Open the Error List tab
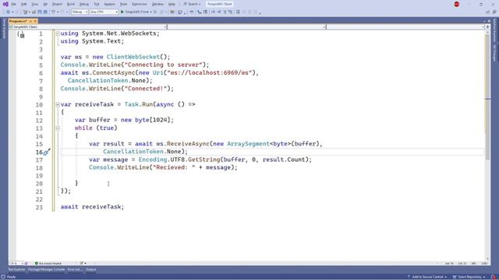 click(75, 270)
